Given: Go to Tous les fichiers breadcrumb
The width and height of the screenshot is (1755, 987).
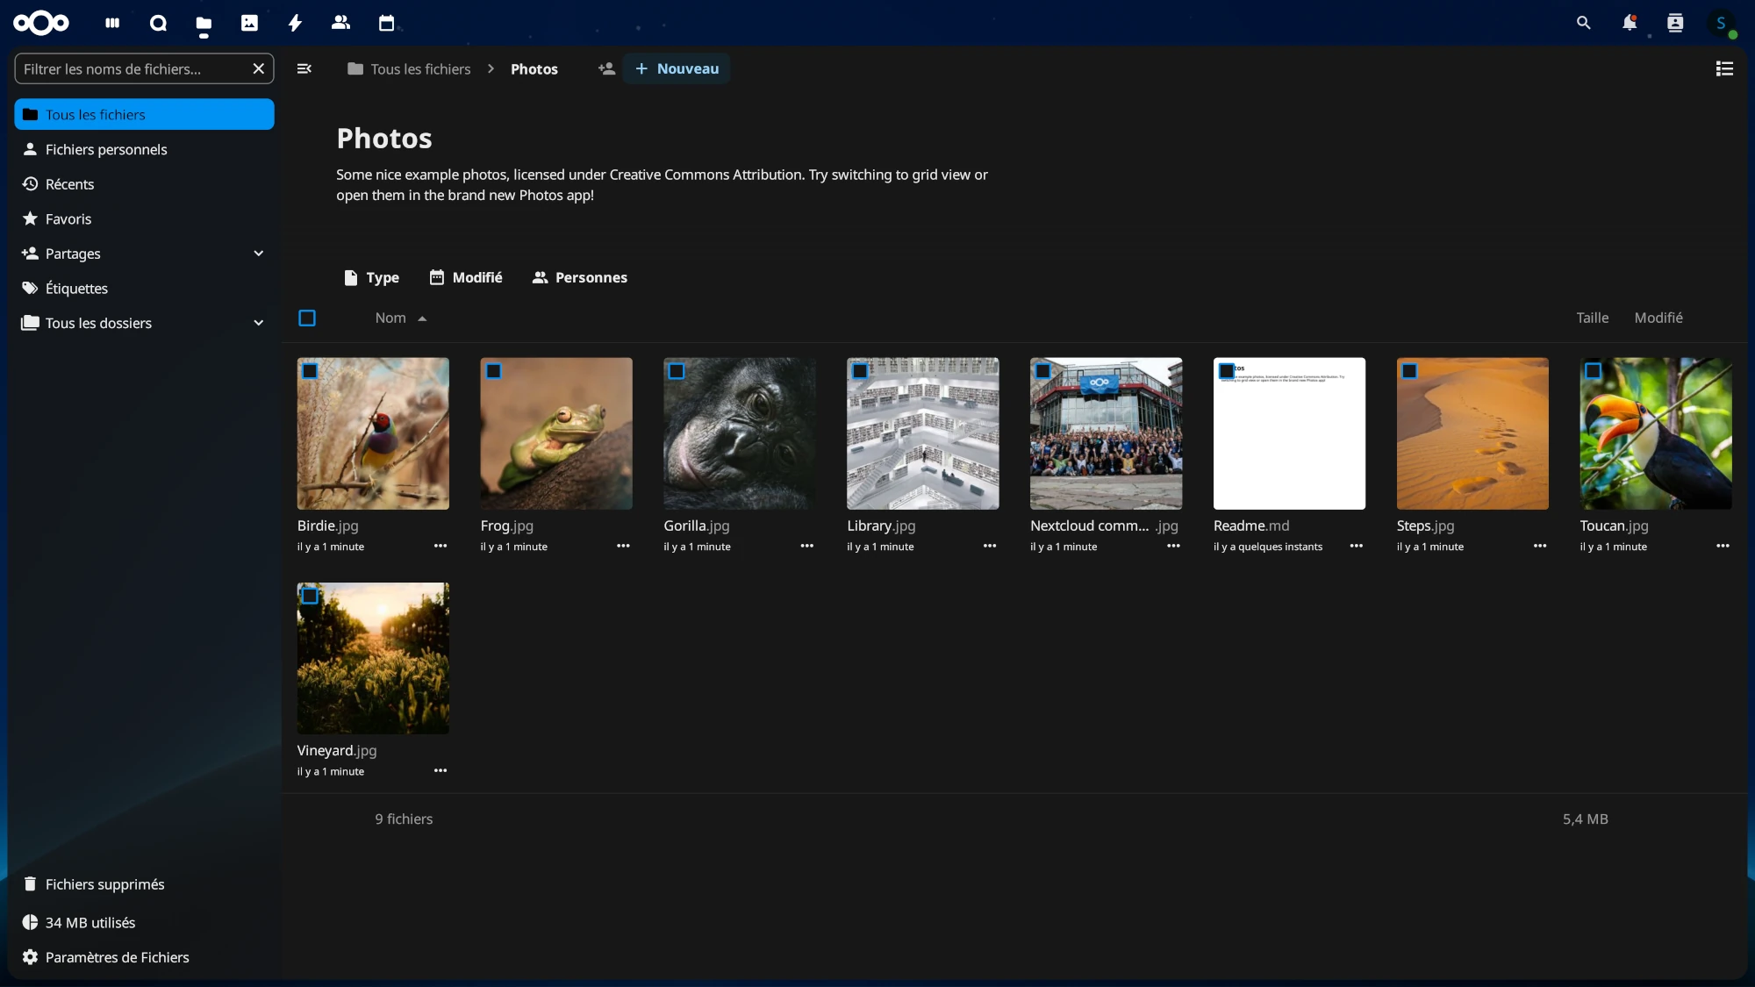Looking at the screenshot, I should tap(409, 68).
